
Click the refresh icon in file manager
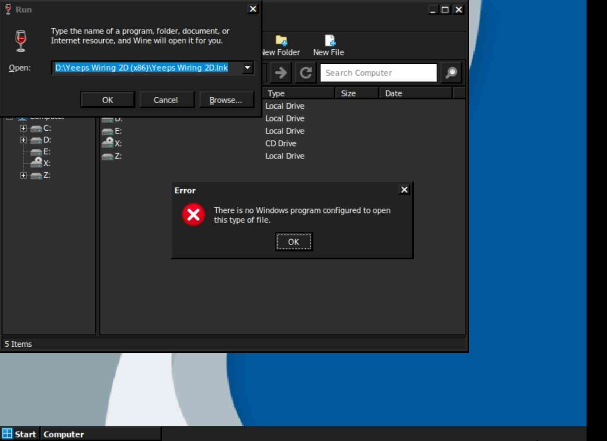click(x=306, y=73)
